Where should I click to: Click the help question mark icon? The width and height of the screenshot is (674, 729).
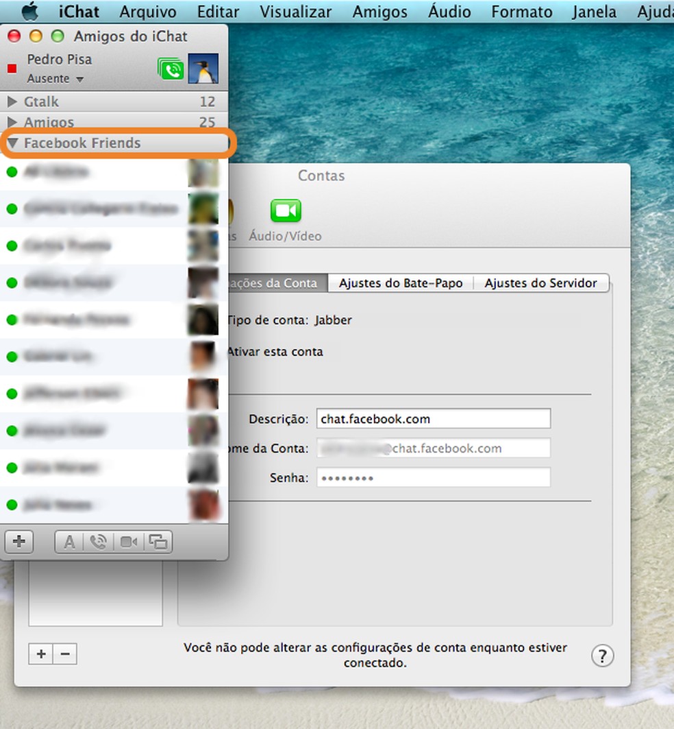(602, 656)
